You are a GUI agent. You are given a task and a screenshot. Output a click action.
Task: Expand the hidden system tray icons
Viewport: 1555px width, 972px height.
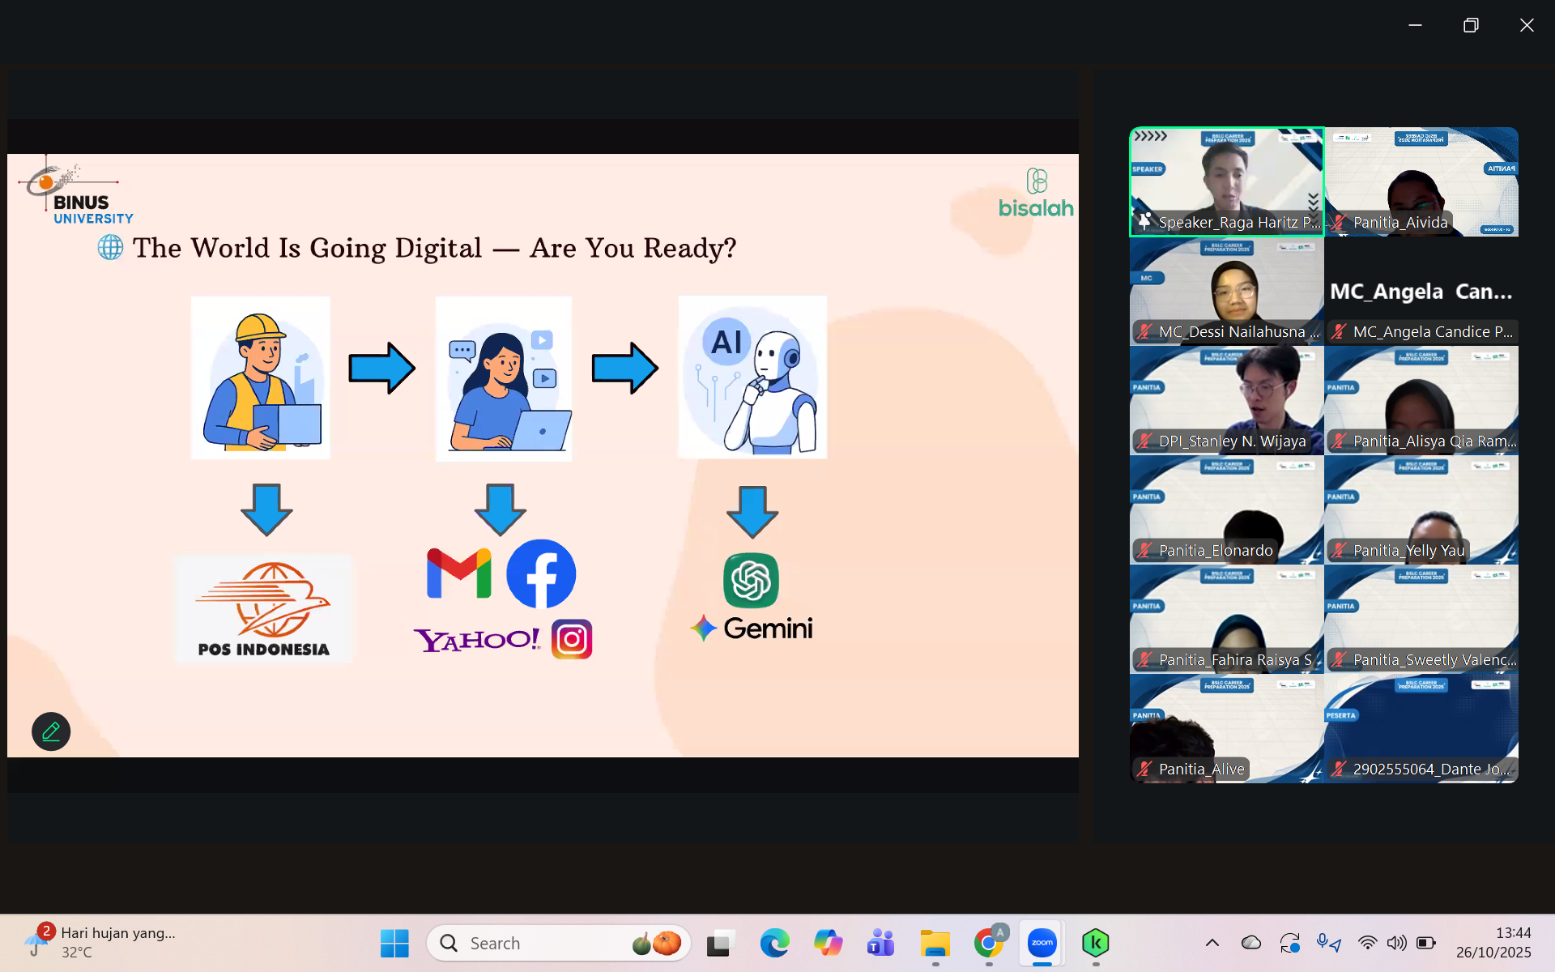pyautogui.click(x=1212, y=943)
